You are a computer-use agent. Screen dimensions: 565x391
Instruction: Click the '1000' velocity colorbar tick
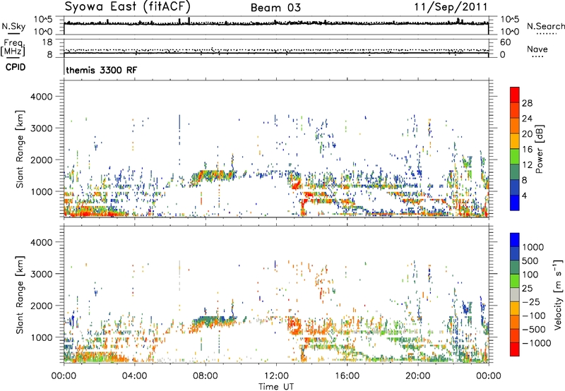tap(533, 247)
